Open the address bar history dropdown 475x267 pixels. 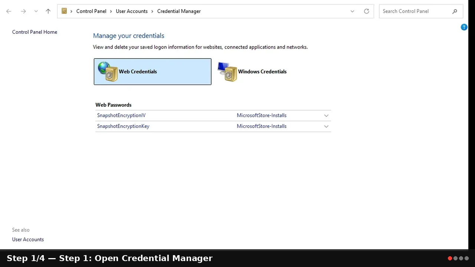352,11
